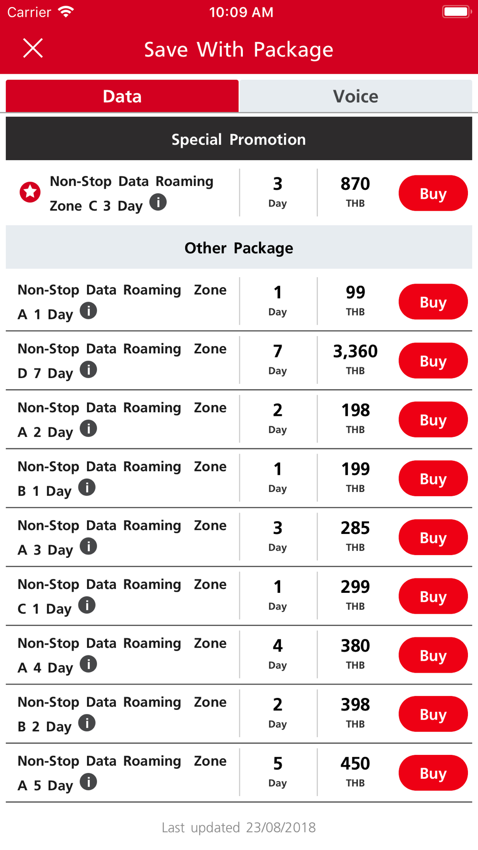
Task: Show info for Zone A 3 Day package
Action: tap(88, 546)
